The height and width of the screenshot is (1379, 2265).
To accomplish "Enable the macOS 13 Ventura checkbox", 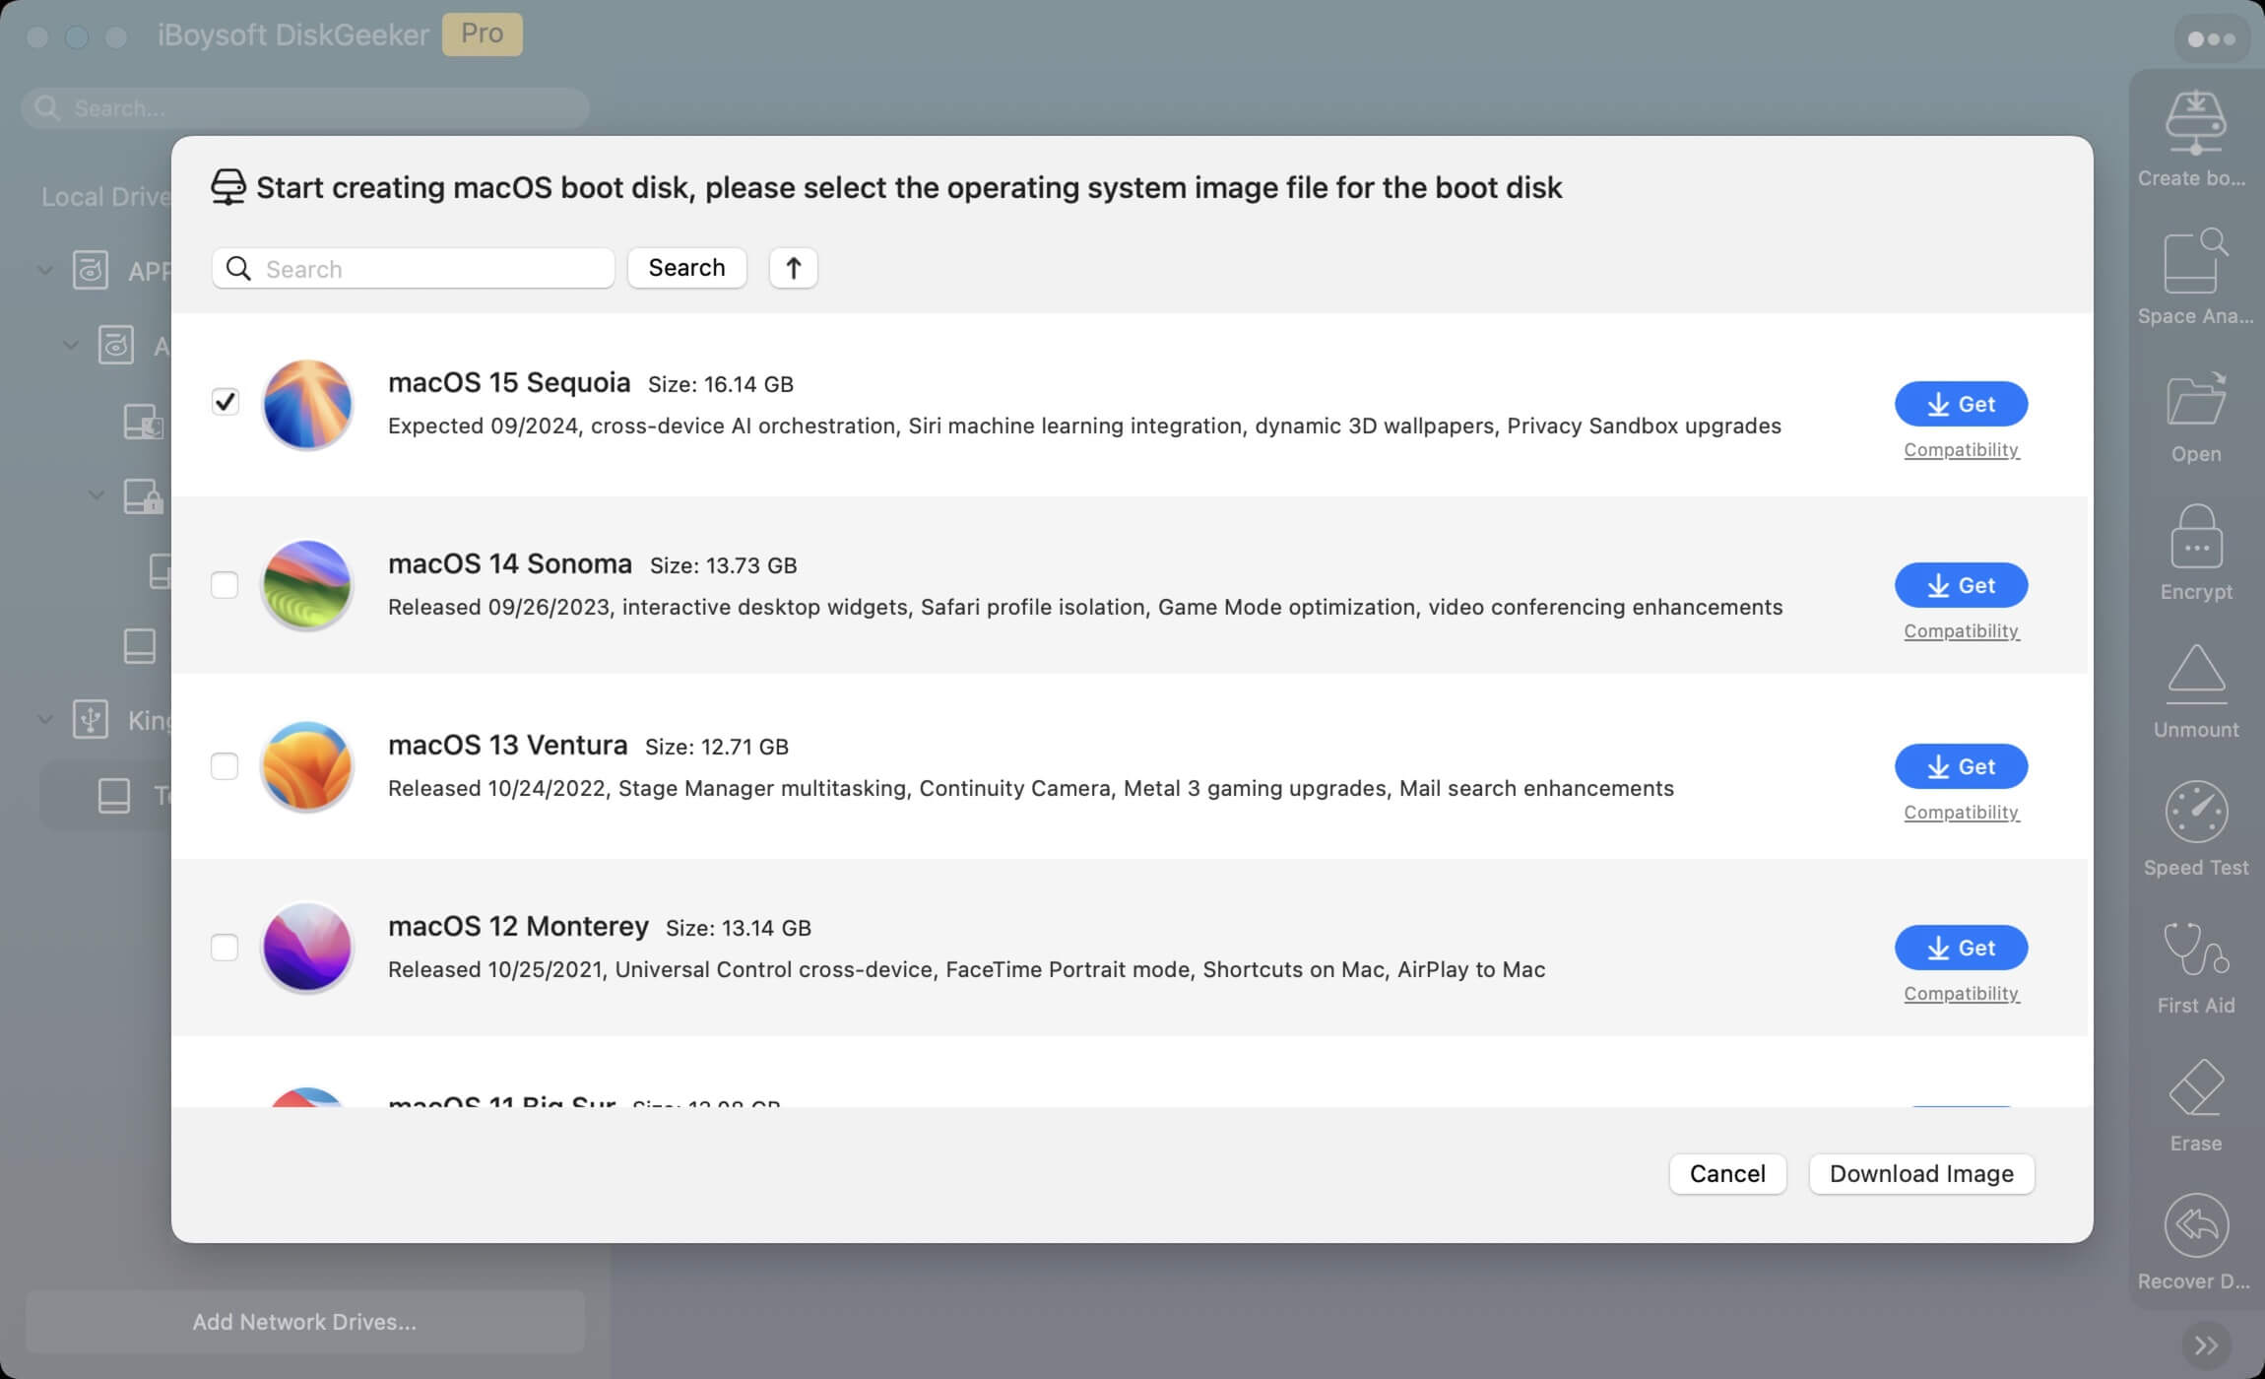I will click(x=224, y=765).
